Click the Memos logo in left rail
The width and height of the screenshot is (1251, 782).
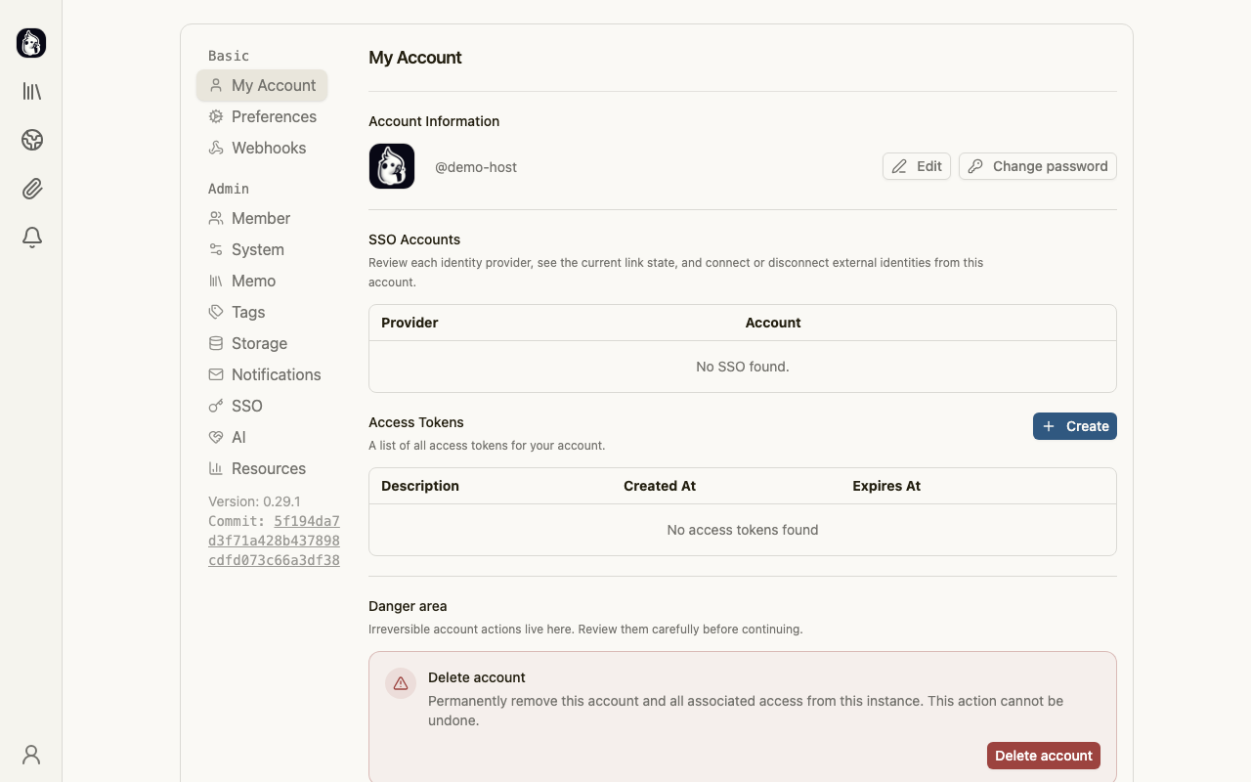[x=31, y=43]
